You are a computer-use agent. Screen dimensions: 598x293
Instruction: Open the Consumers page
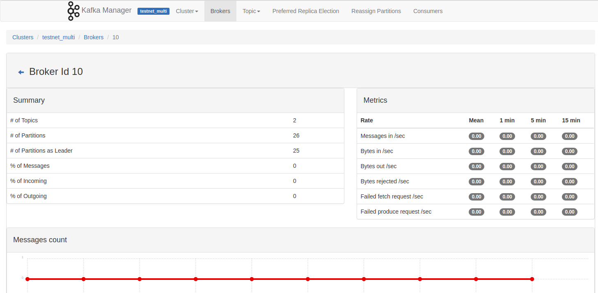pos(428,11)
